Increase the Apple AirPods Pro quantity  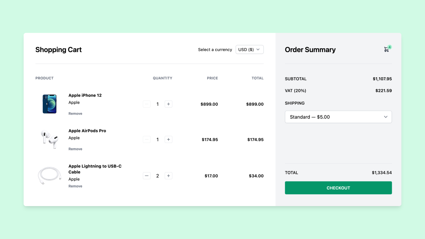(168, 139)
